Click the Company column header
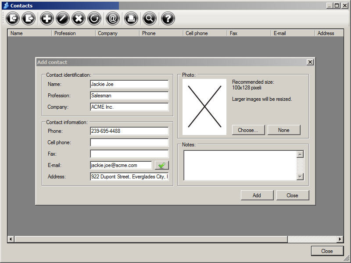 tap(117, 33)
